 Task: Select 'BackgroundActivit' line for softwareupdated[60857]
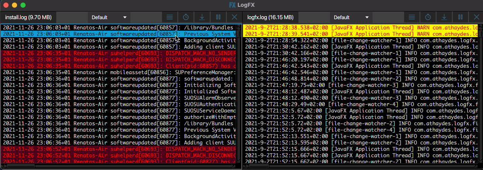[119, 40]
